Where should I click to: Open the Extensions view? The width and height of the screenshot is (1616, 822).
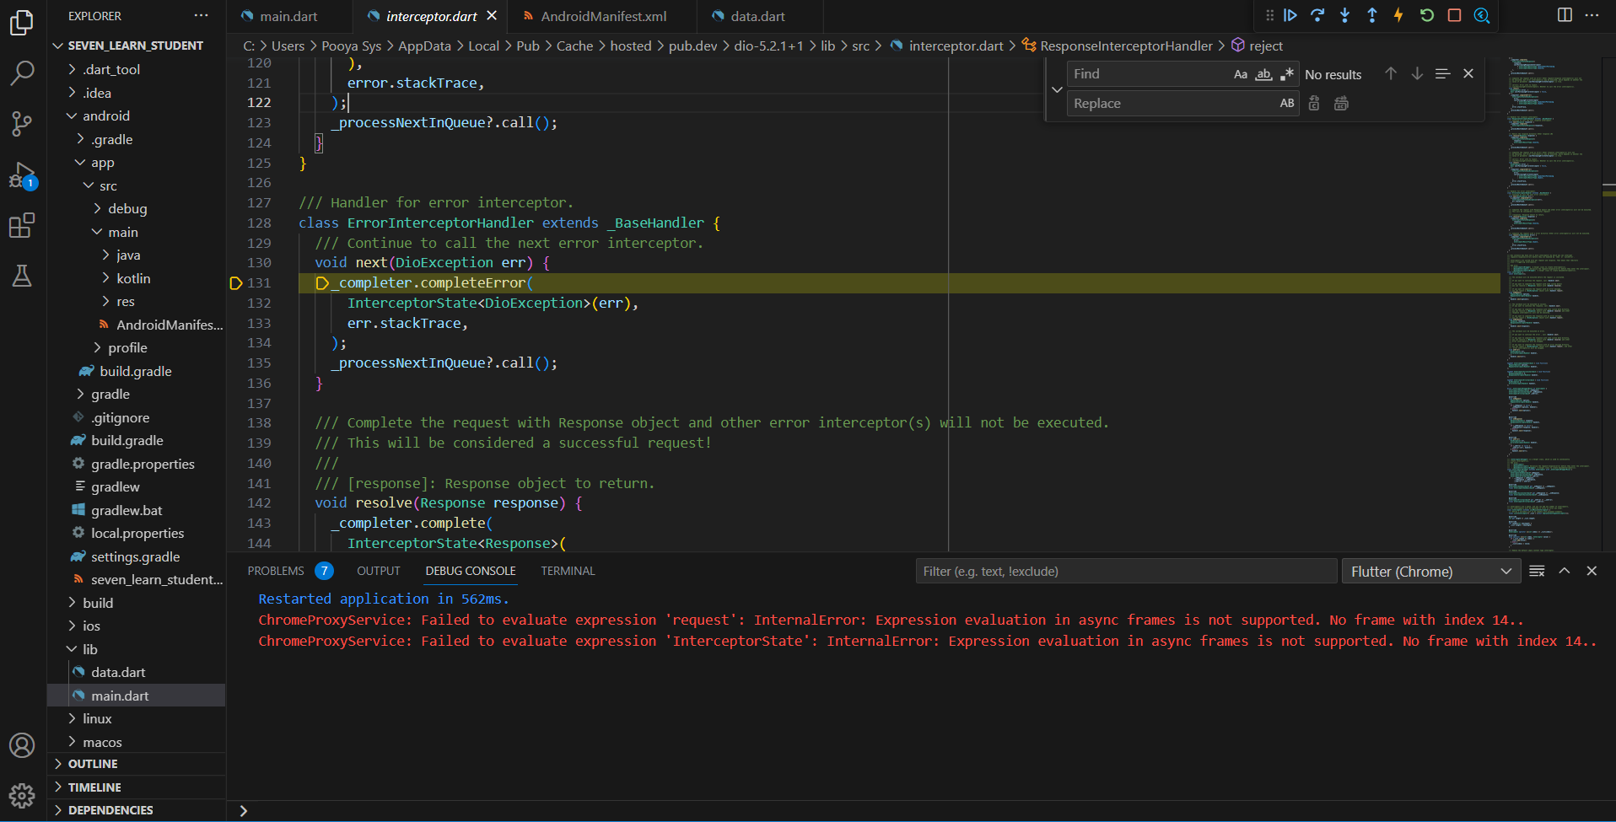22,225
